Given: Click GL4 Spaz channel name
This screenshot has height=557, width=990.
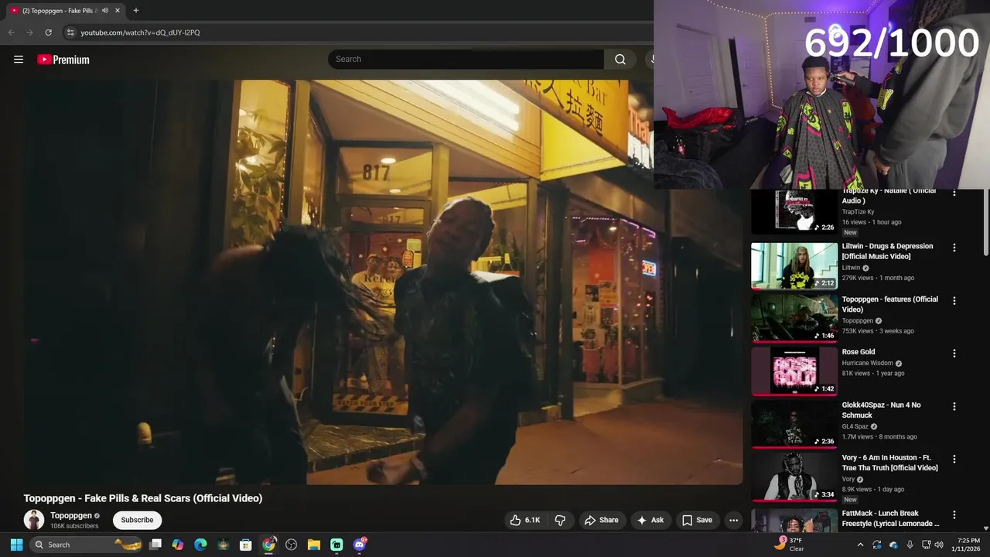Looking at the screenshot, I should (x=855, y=426).
